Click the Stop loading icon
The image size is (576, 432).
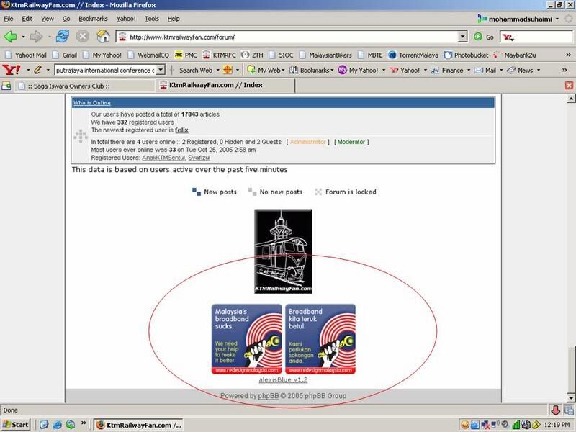[x=83, y=37]
